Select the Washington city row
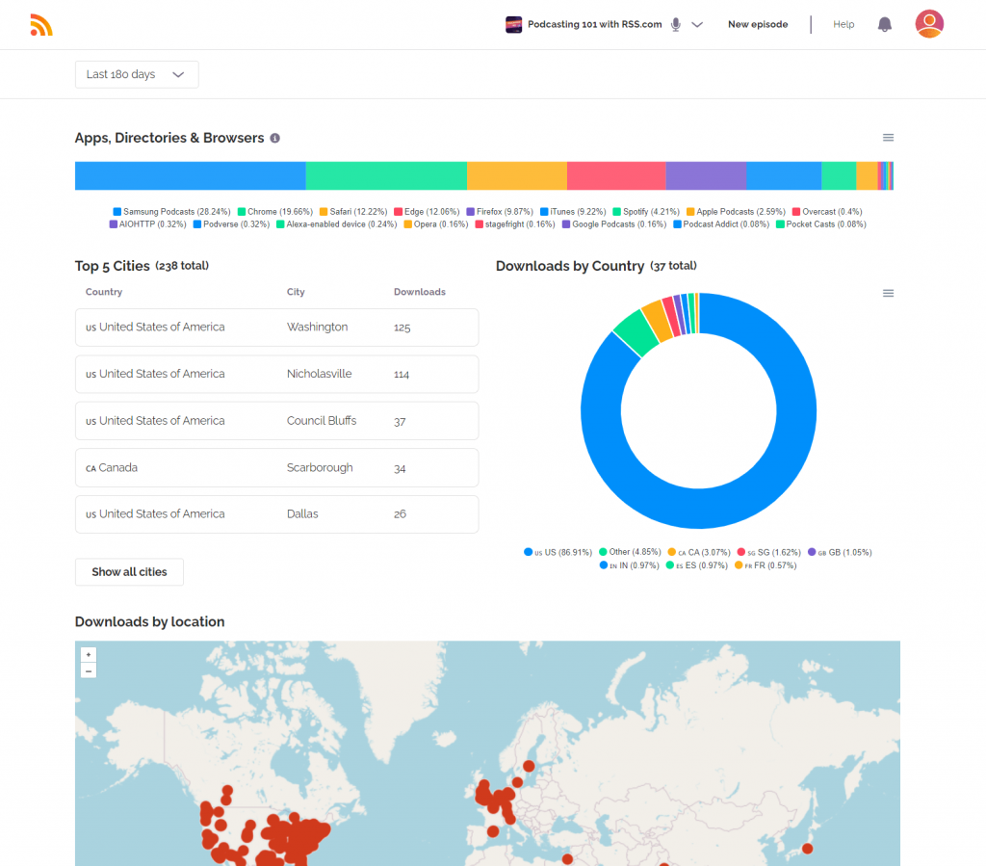This screenshot has width=986, height=866. coord(276,328)
